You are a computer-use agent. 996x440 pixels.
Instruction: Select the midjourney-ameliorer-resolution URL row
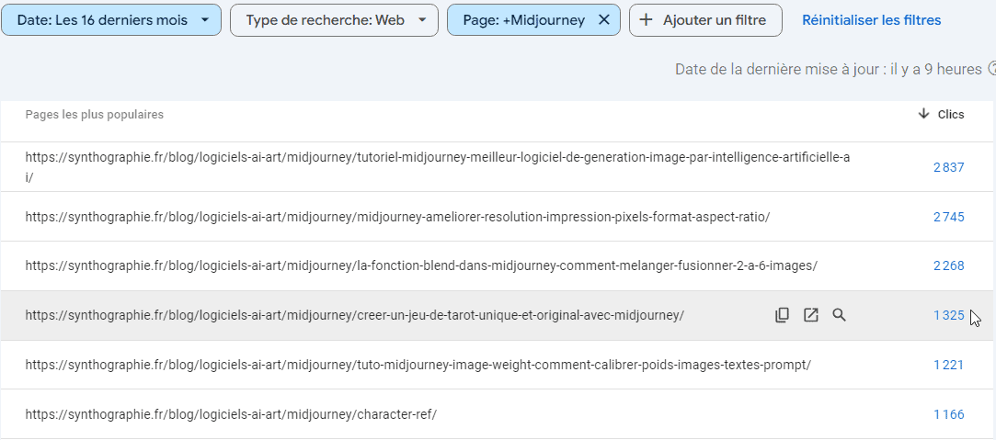(498, 217)
